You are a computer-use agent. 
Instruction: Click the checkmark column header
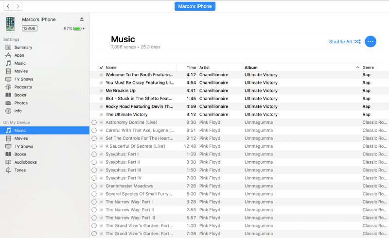101,68
